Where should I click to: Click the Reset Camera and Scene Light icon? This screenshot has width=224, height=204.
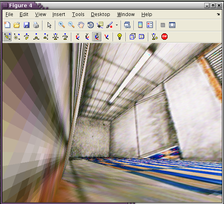pyautogui.click(x=155, y=37)
